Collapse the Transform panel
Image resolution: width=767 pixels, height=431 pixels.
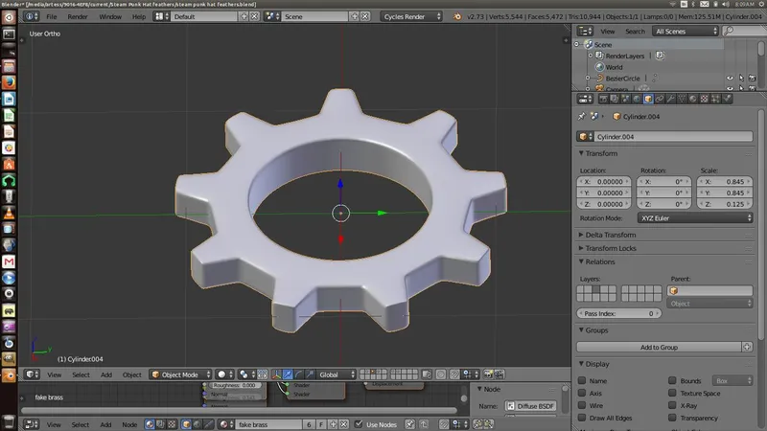[601, 153]
